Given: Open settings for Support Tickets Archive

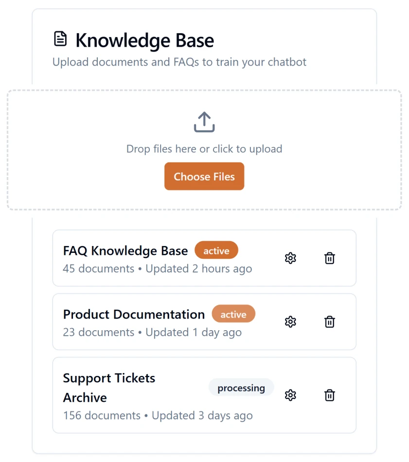Looking at the screenshot, I should click(290, 395).
